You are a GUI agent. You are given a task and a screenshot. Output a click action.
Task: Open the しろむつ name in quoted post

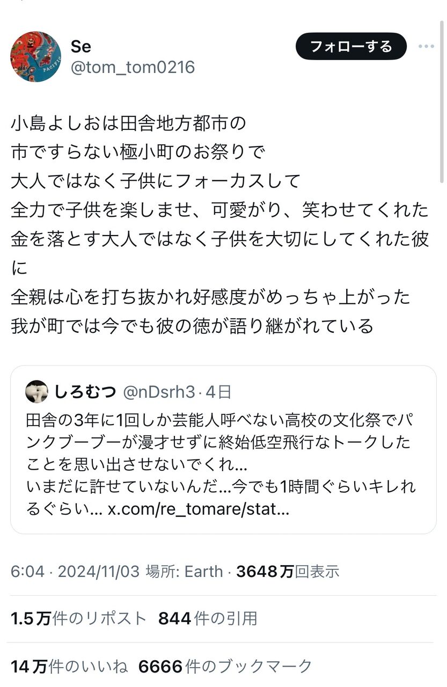coord(85,392)
